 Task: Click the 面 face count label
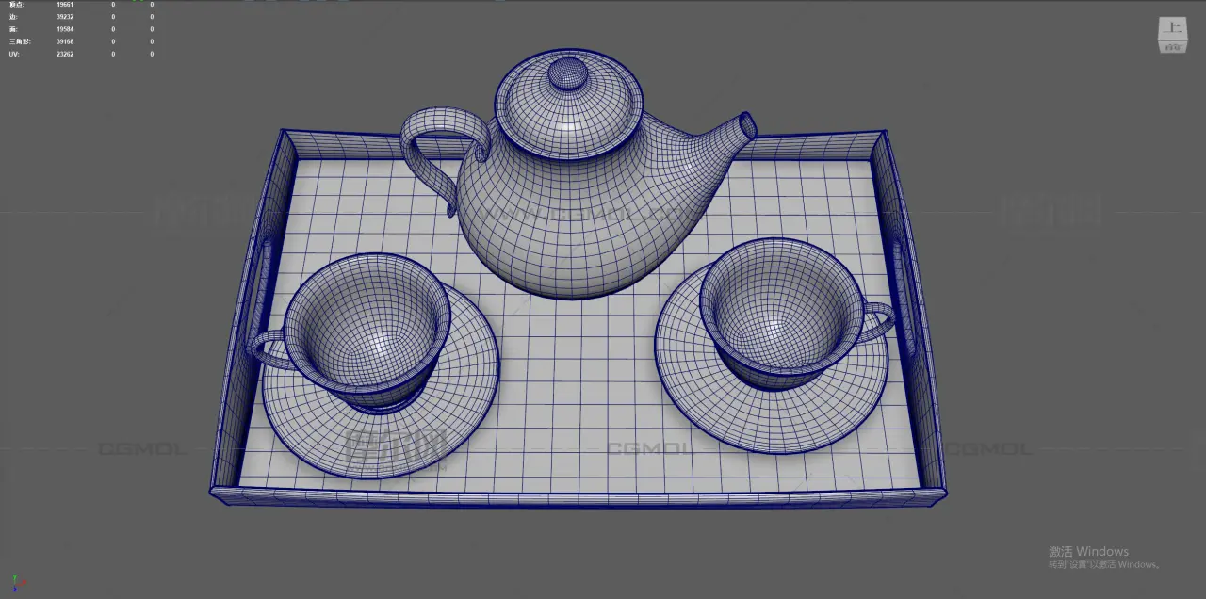12,29
